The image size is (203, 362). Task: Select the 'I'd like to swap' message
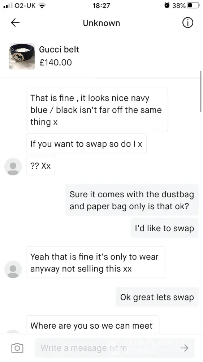click(164, 228)
